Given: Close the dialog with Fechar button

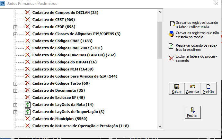Looking at the screenshot, I should [192, 112].
